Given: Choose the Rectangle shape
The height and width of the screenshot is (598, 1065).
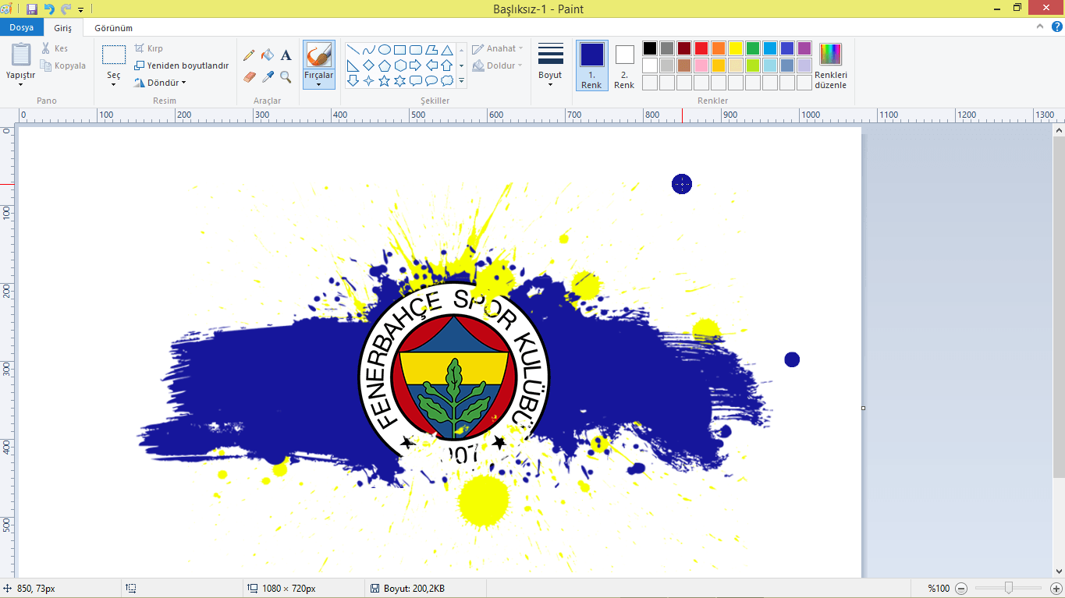Looking at the screenshot, I should coord(400,49).
